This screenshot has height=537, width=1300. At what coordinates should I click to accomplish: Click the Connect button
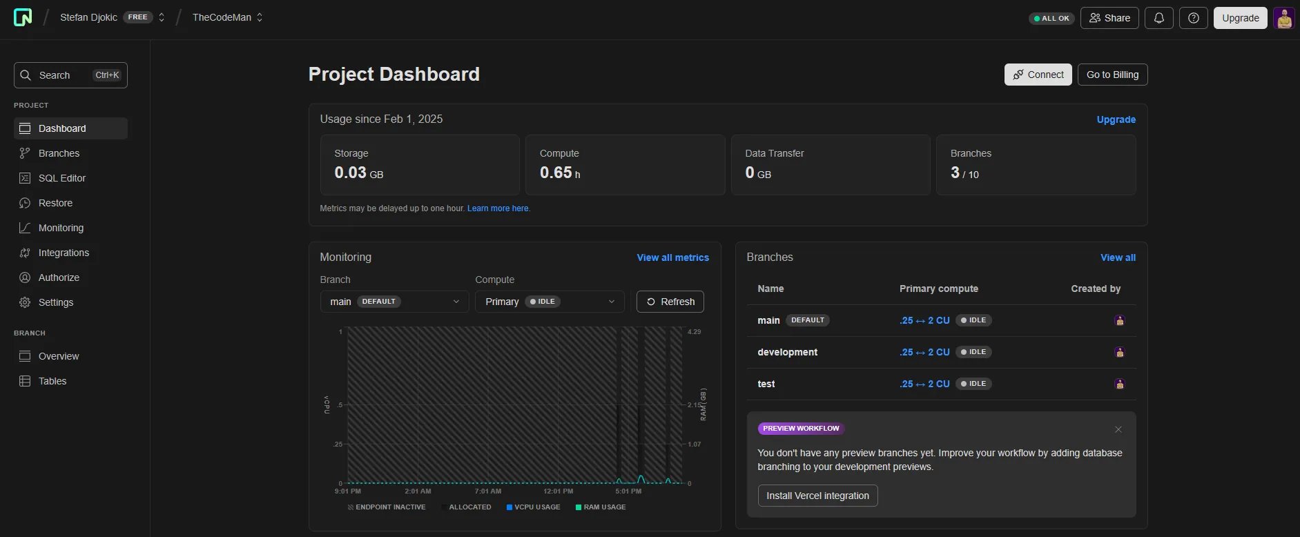[x=1038, y=75]
